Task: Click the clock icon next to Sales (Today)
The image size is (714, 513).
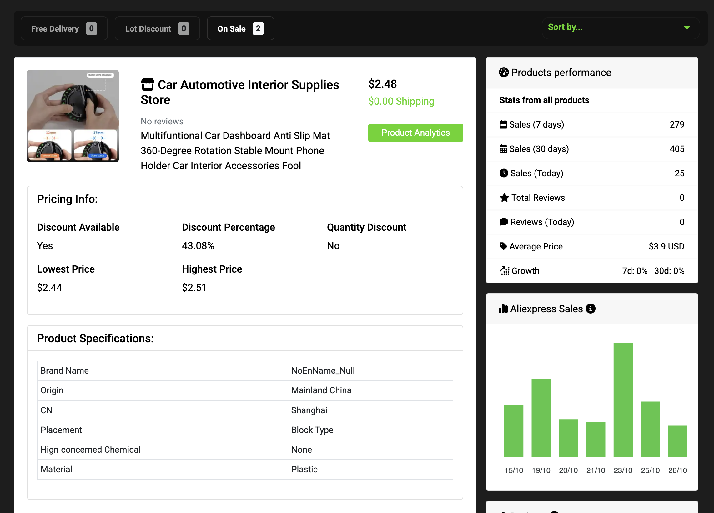Action: pyautogui.click(x=504, y=173)
